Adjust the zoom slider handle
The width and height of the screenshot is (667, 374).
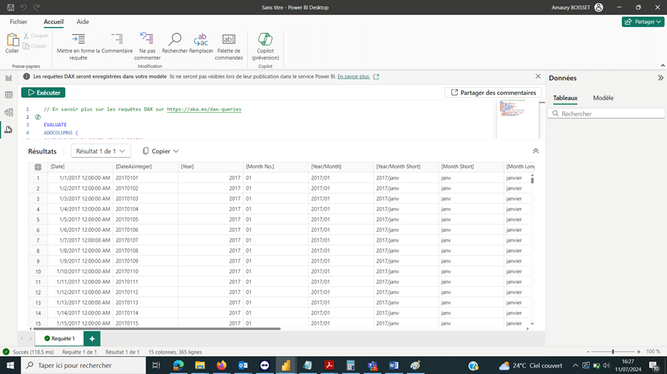tap(613, 352)
